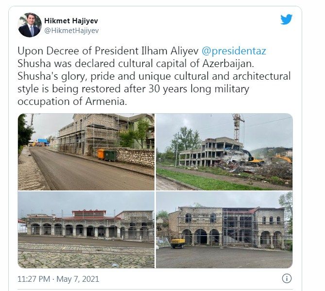Click the @HikmetHajiyev handle
The width and height of the screenshot is (325, 291).
71,31
